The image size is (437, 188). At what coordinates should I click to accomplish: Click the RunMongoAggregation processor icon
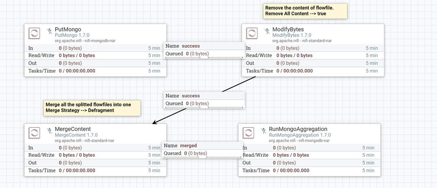248,133
